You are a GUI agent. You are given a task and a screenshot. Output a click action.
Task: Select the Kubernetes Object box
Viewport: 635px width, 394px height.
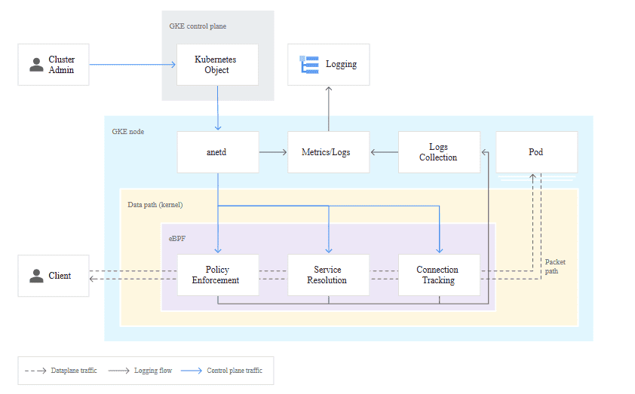[x=217, y=65]
